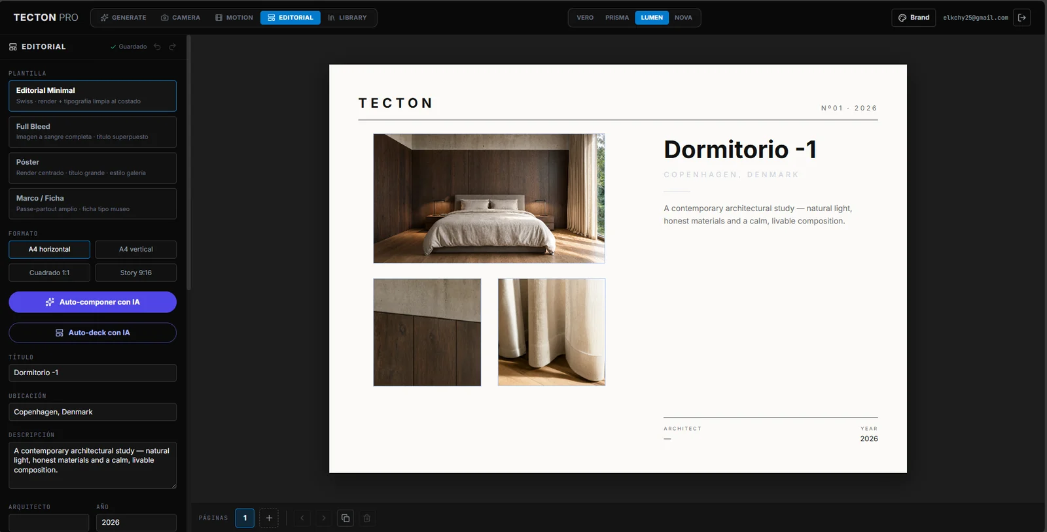1047x532 pixels.
Task: Choose the NOVA engine option
Action: pos(683,18)
